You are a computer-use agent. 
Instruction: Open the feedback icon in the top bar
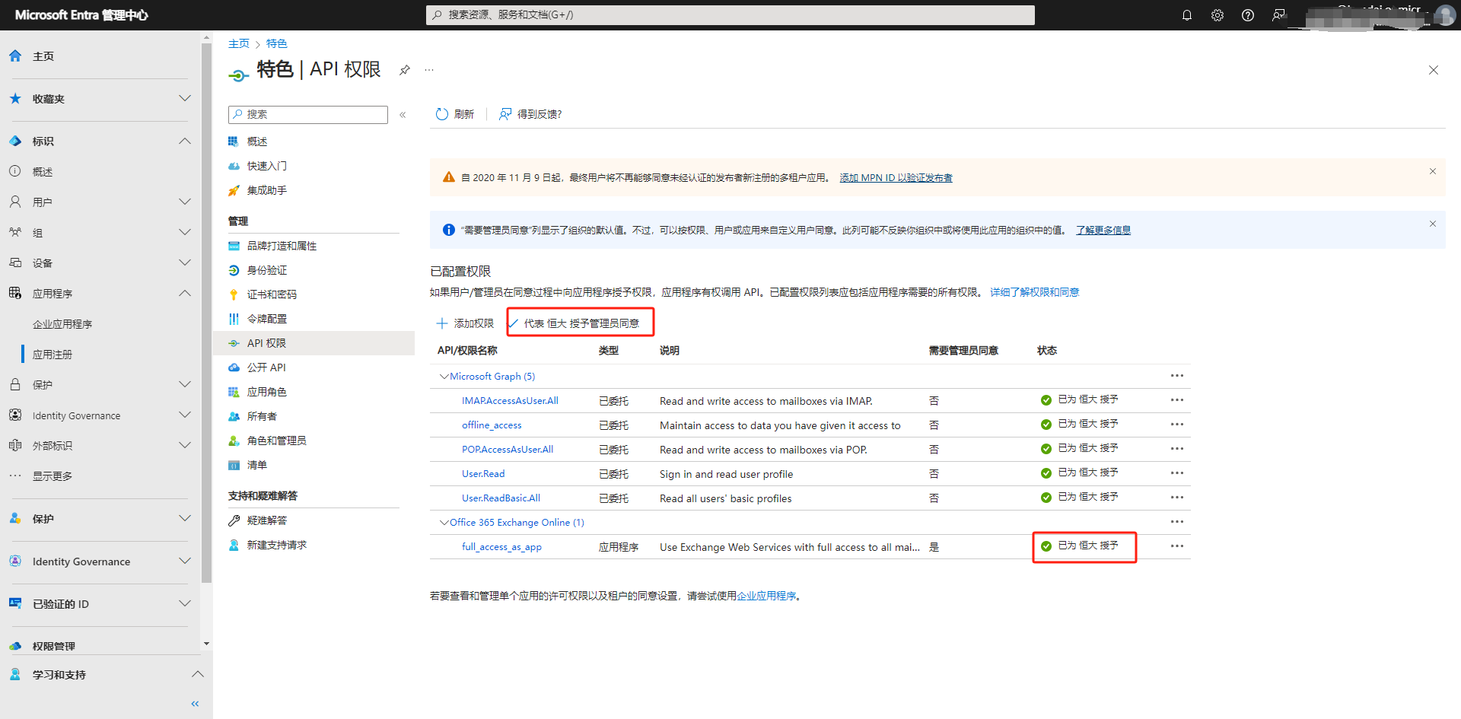click(1278, 15)
